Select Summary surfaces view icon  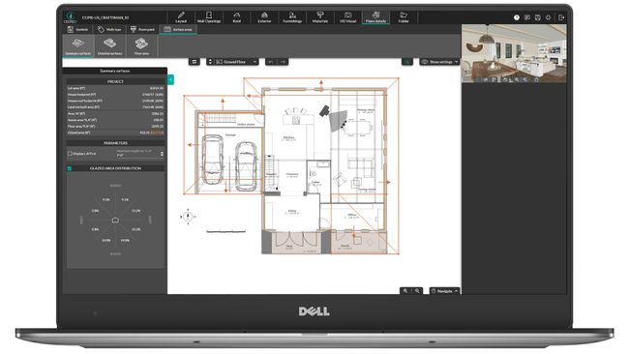click(x=78, y=45)
